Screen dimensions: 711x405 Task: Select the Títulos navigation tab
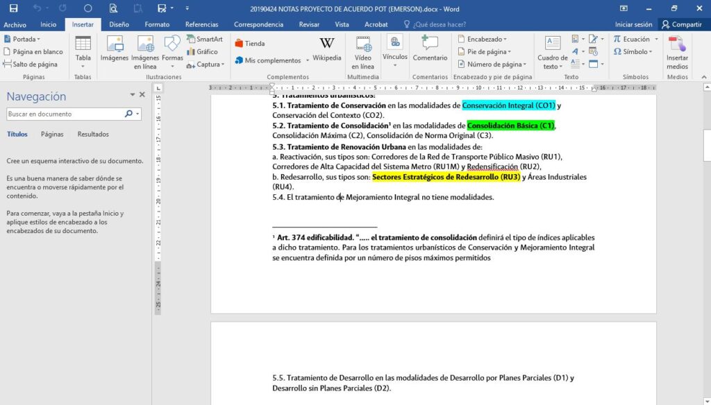(x=17, y=134)
